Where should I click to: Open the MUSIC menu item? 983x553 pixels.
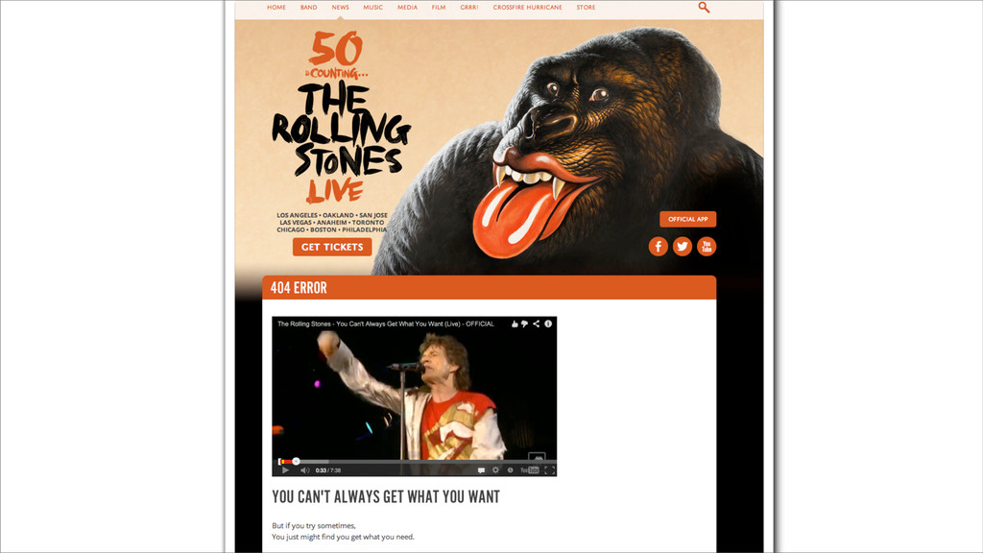coord(373,8)
